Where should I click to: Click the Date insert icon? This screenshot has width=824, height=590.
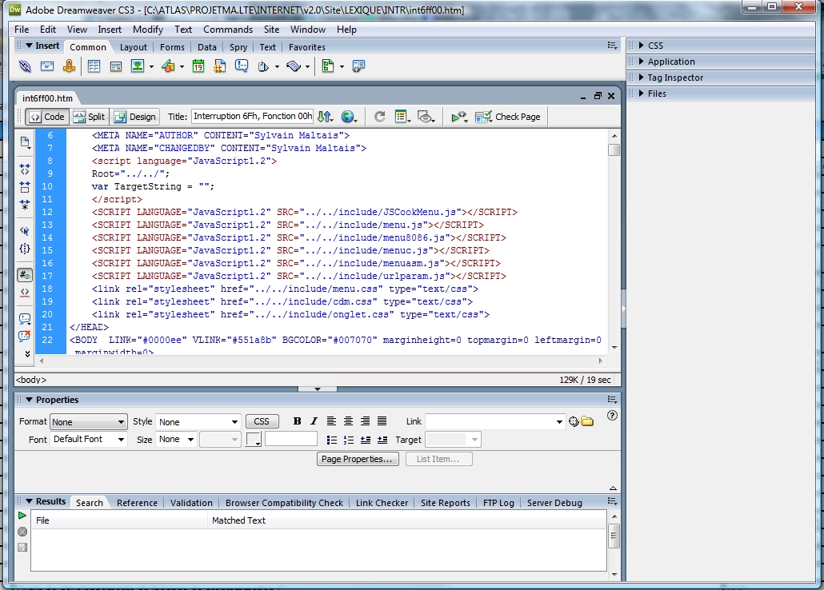tap(198, 66)
